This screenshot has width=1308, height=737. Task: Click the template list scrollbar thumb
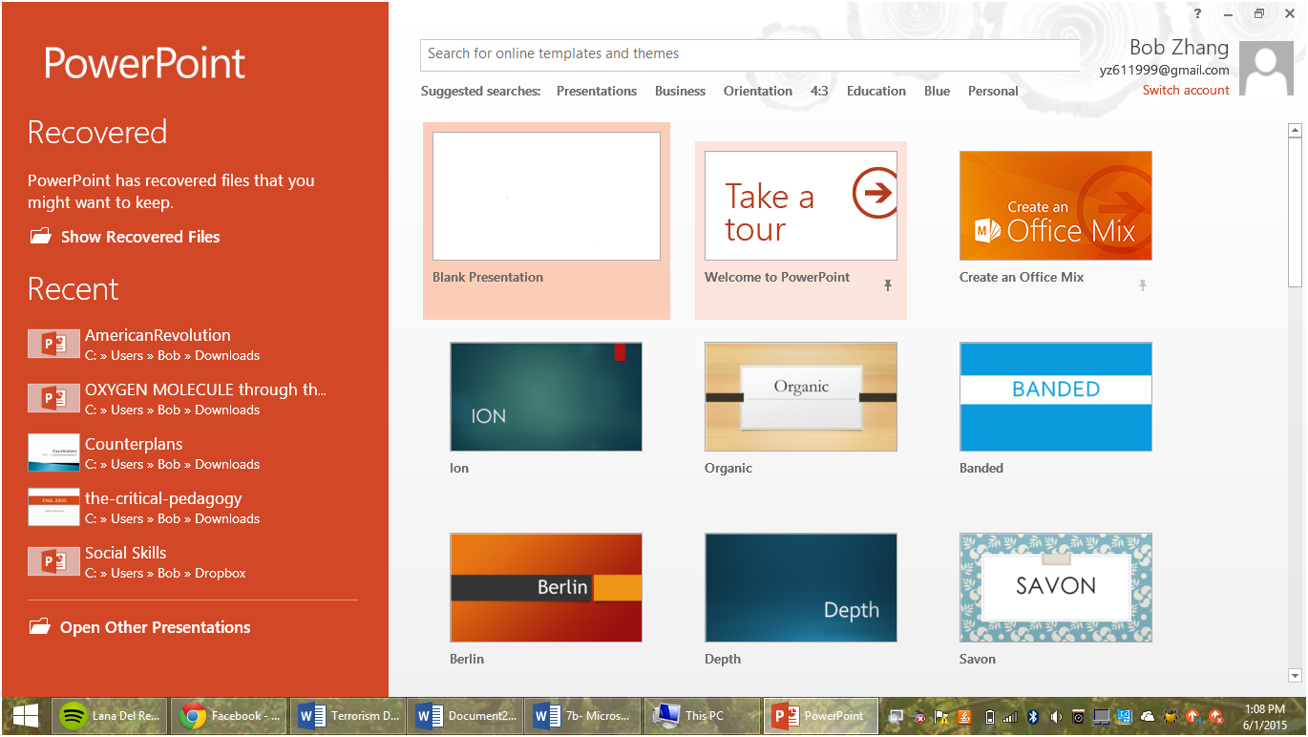click(1295, 212)
